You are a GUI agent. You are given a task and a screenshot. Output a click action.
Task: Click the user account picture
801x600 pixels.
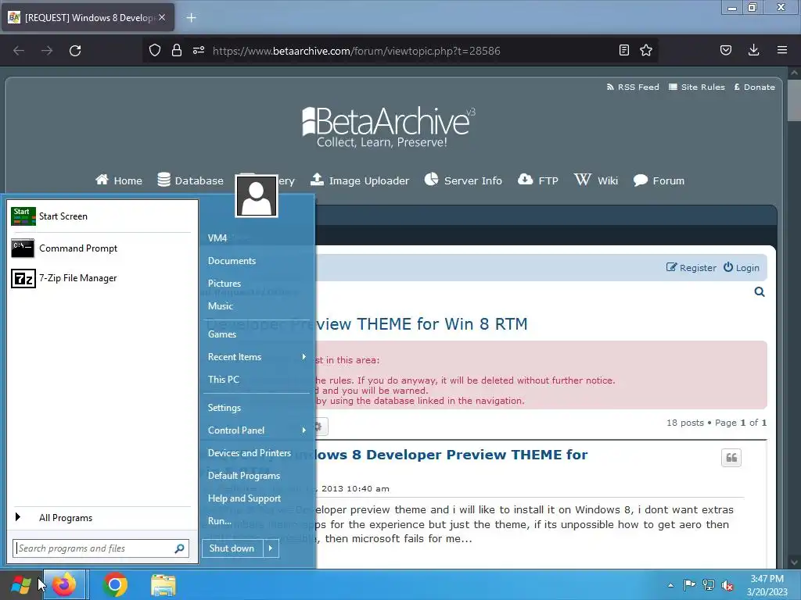click(257, 196)
